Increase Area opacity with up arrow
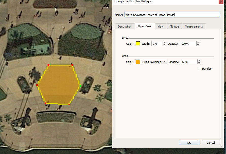Screen dimensions: 226x154 pyautogui.click(x=199, y=61)
